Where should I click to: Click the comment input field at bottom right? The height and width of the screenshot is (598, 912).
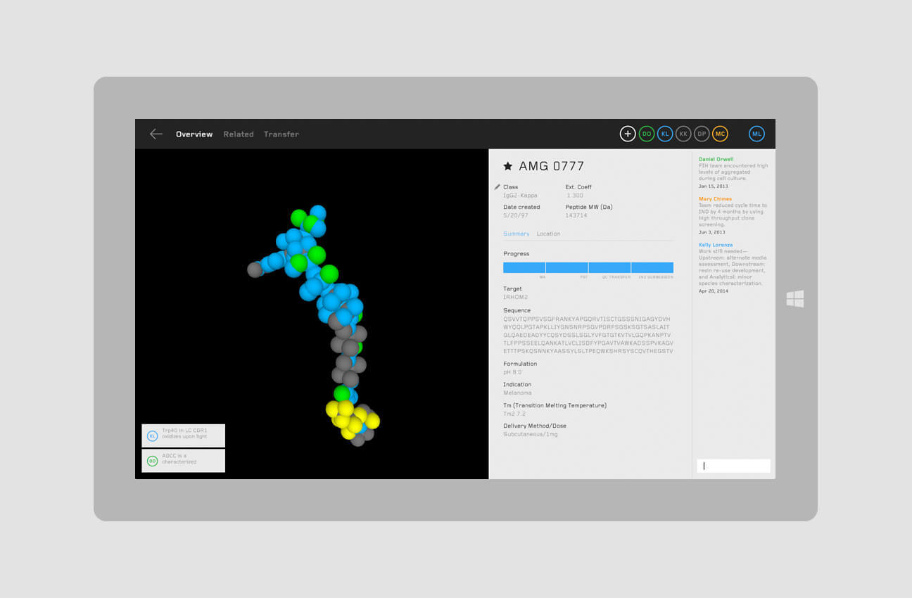(x=733, y=465)
